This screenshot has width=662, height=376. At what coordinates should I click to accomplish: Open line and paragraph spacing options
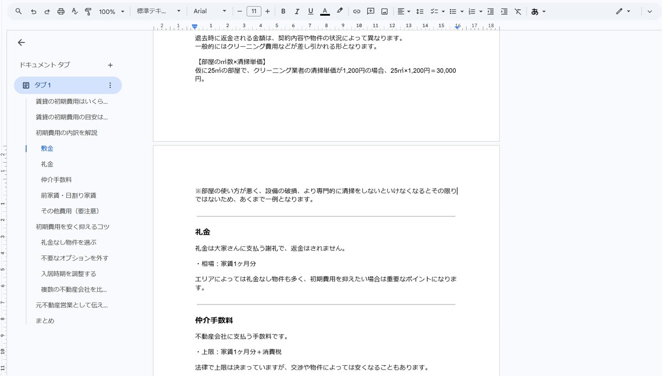tap(419, 11)
